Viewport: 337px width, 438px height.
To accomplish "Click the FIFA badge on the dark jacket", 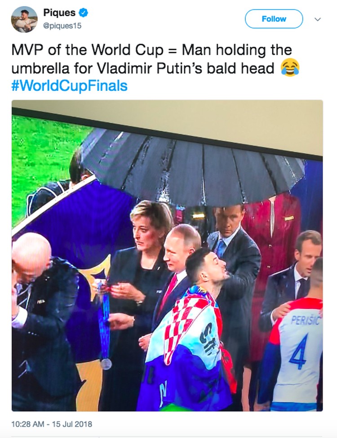I will point(41,302).
